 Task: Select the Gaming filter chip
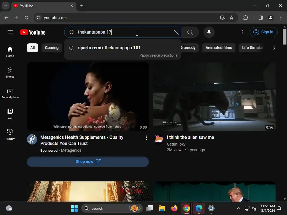[52, 48]
